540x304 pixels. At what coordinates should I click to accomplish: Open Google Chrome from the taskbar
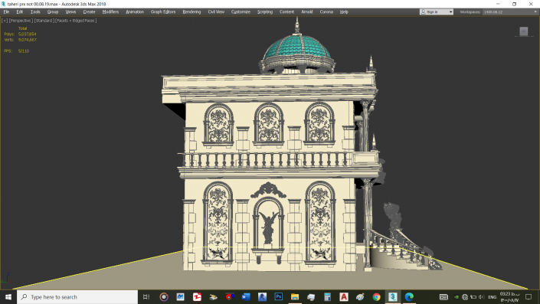coord(376,297)
